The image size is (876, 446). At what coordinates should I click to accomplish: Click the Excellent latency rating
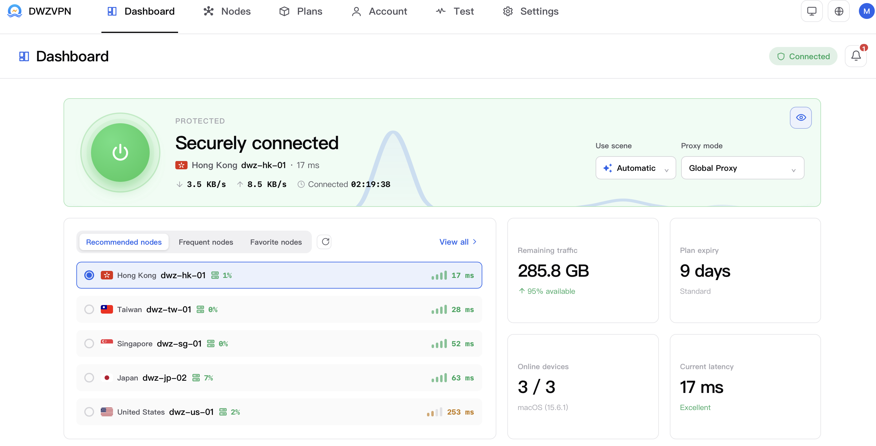tap(695, 407)
